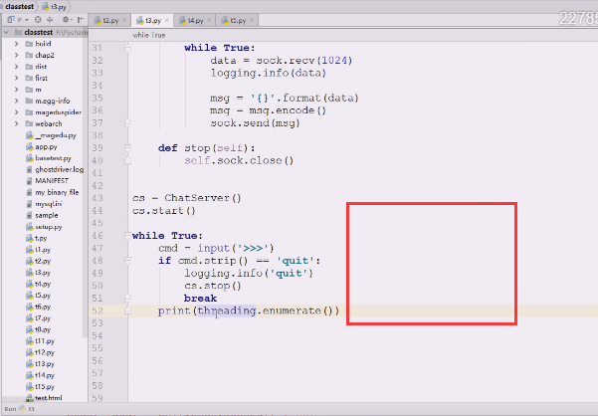
Task: Fold the while True block at line 46
Action: [127, 236]
